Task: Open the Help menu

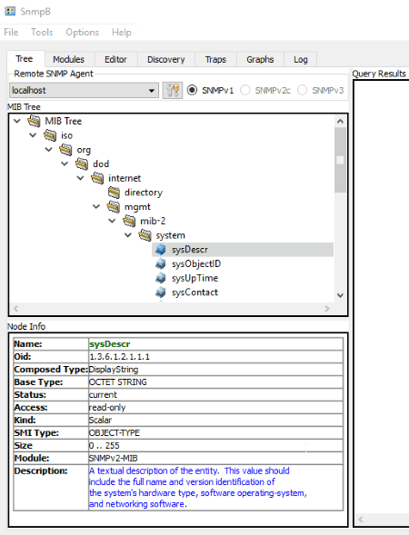Action: click(x=121, y=32)
